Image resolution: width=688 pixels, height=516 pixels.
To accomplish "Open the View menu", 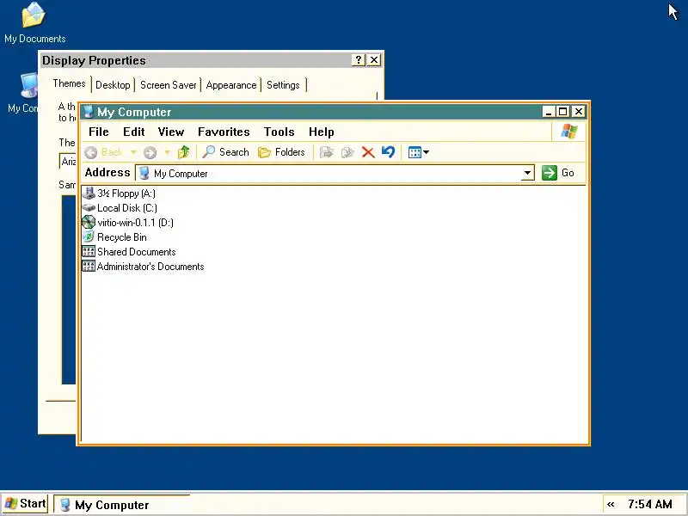I will pyautogui.click(x=170, y=132).
